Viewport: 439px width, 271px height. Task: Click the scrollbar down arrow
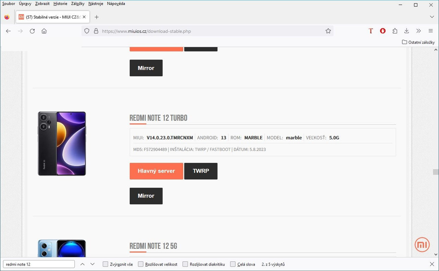[436, 255]
